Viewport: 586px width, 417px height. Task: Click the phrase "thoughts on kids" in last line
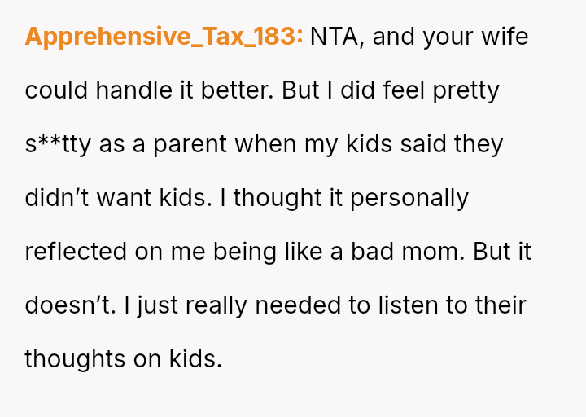pos(123,359)
